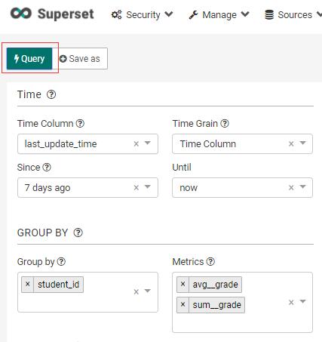The height and width of the screenshot is (342, 322).
Task: Show help tooltip for Group by field
Action: click(x=61, y=262)
